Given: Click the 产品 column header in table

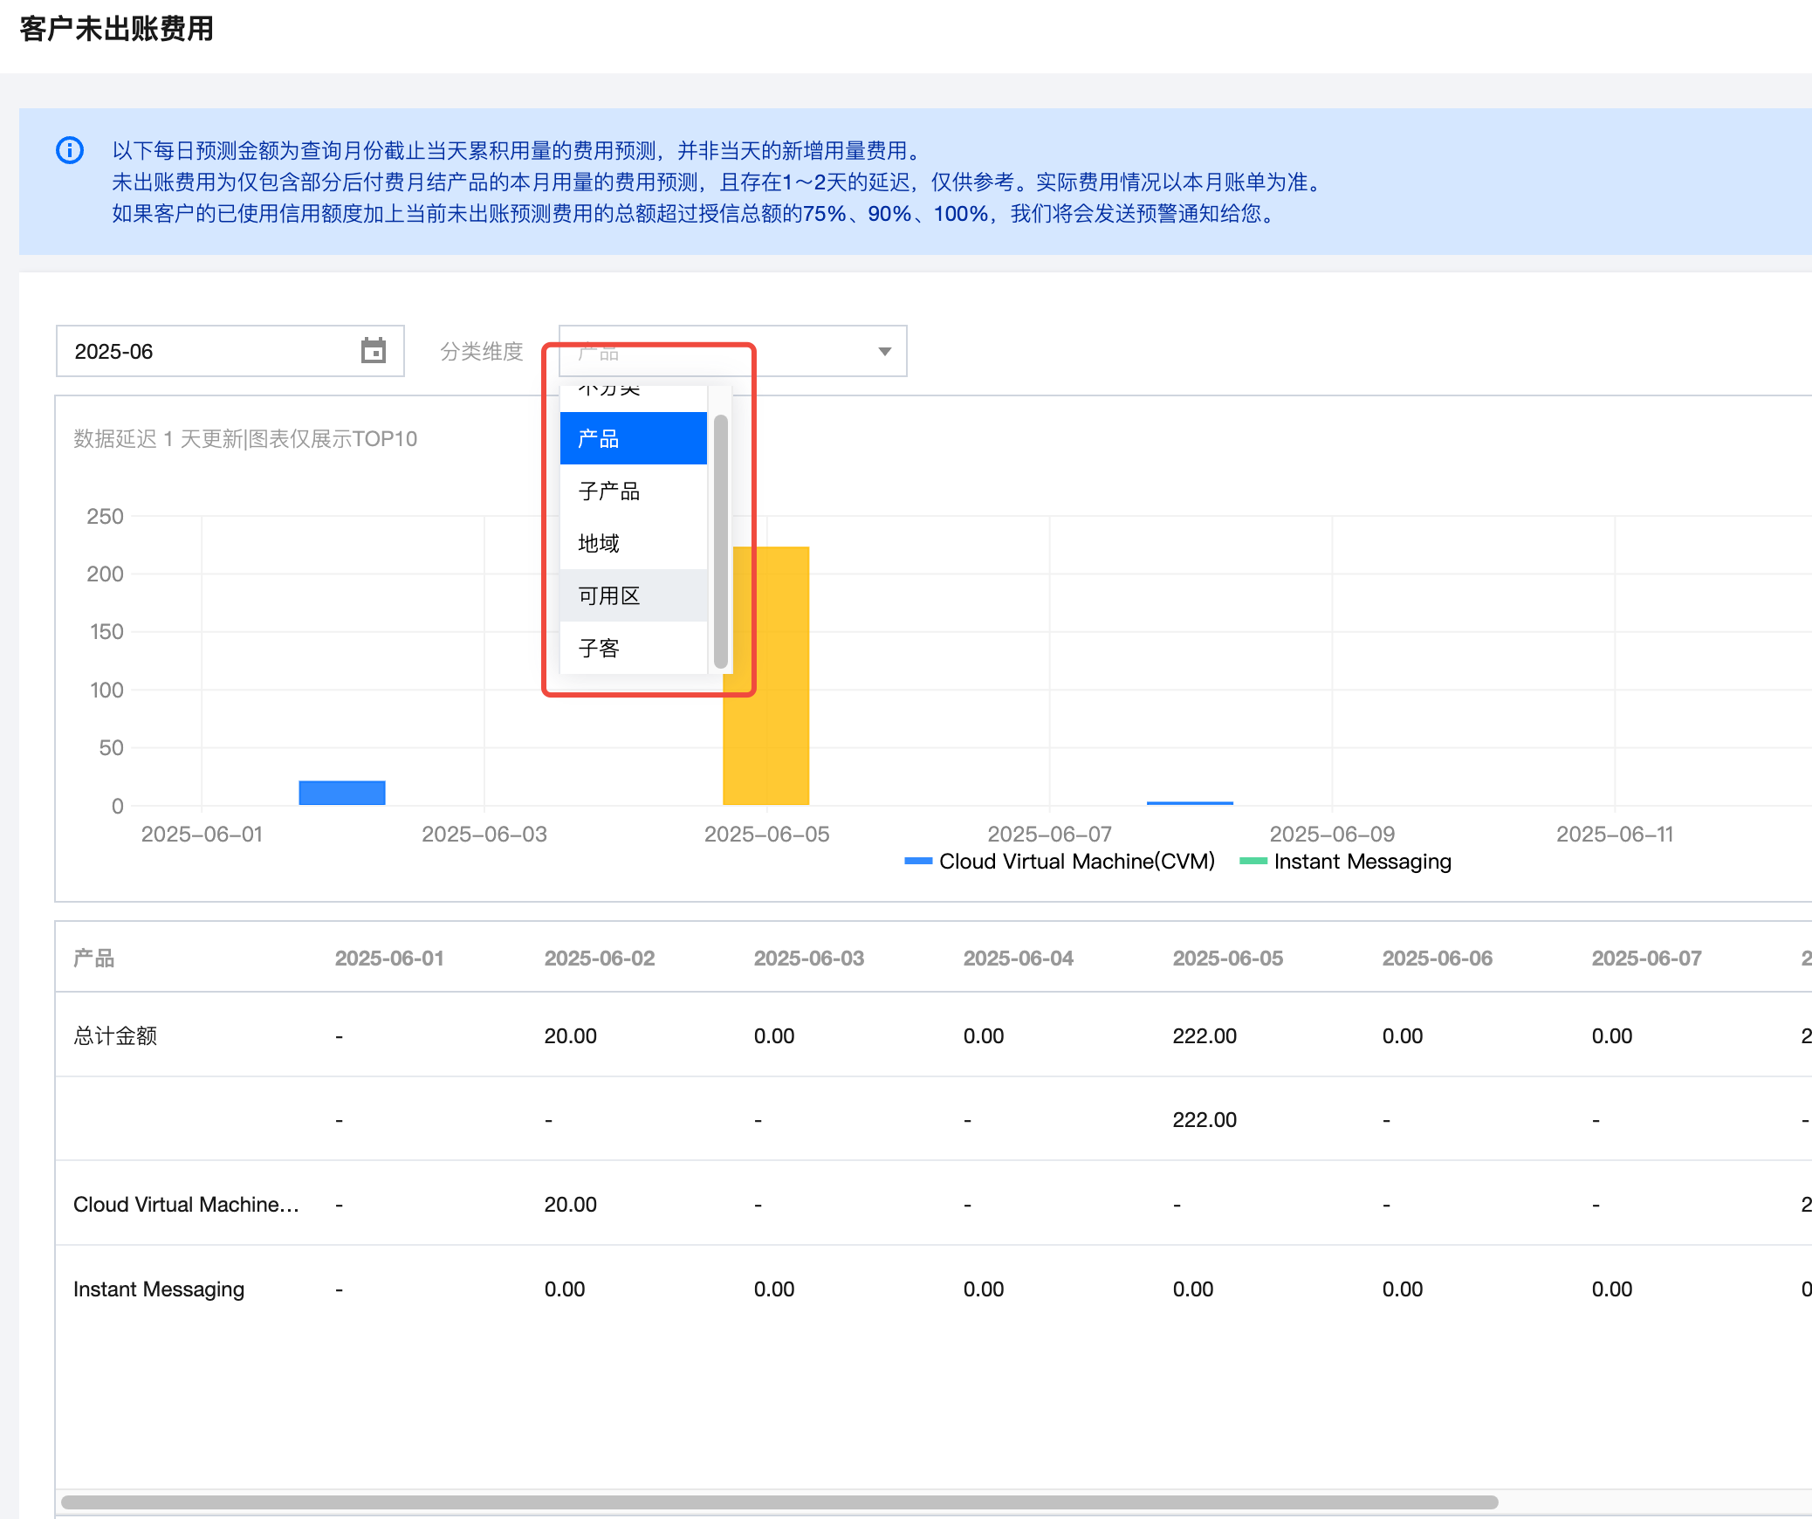Looking at the screenshot, I should (x=94, y=958).
